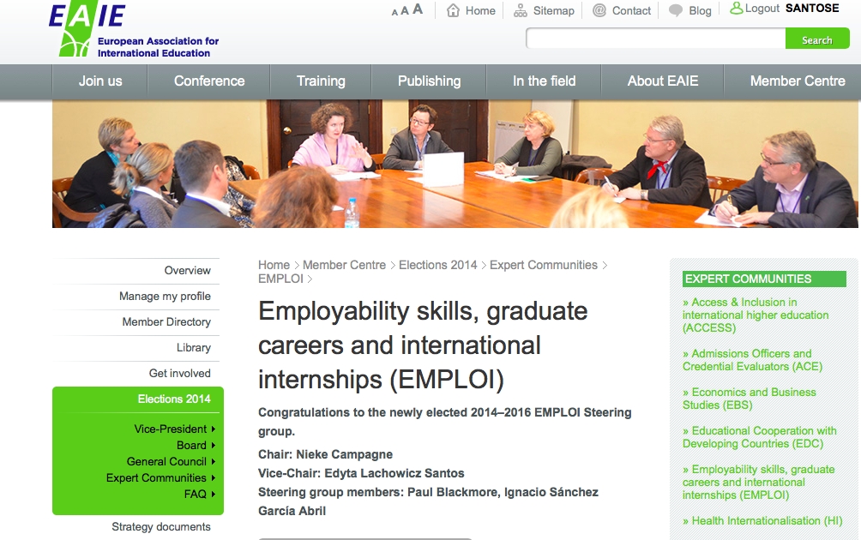Select the largest text size A

pyautogui.click(x=418, y=9)
